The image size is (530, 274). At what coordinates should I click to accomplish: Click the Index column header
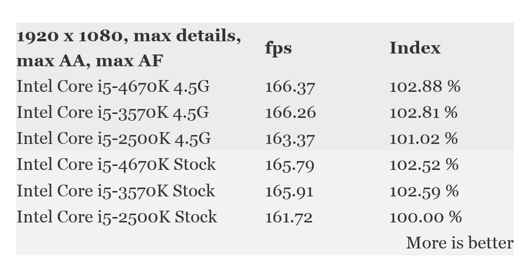[x=415, y=48]
